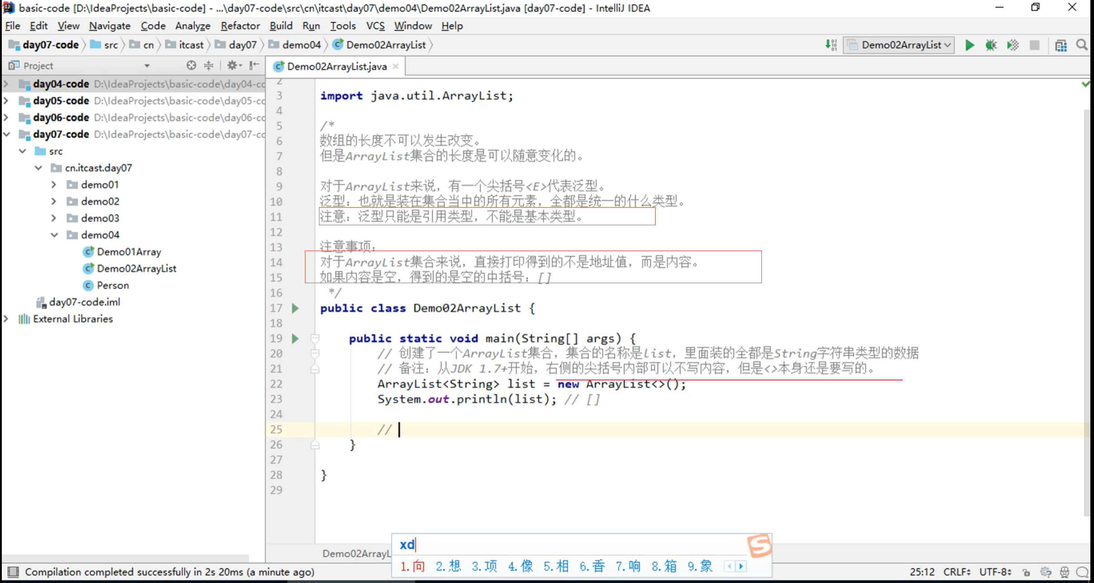Click scroll from source target icon
Viewport: 1094px width, 583px height.
(x=191, y=66)
